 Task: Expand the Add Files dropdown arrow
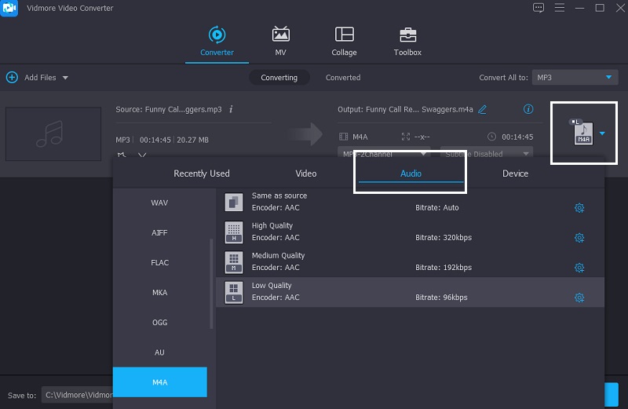click(x=65, y=78)
